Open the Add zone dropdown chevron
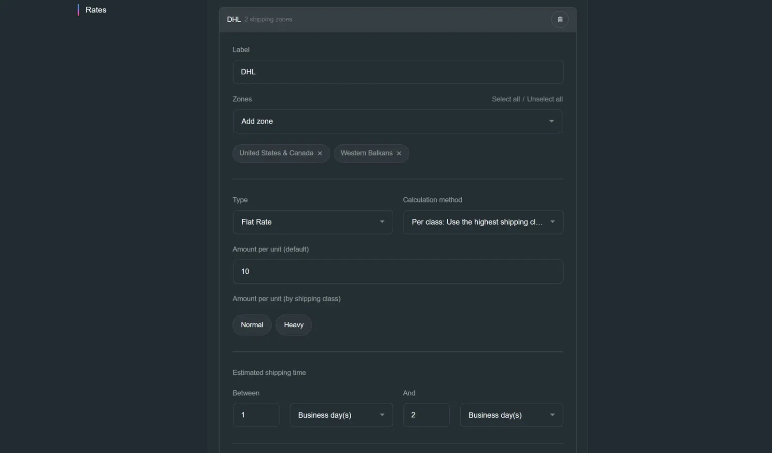The height and width of the screenshot is (453, 772). 551,122
